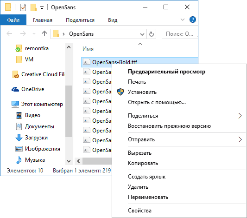
Task: Click the shield icon beside Установить
Action: (120, 92)
